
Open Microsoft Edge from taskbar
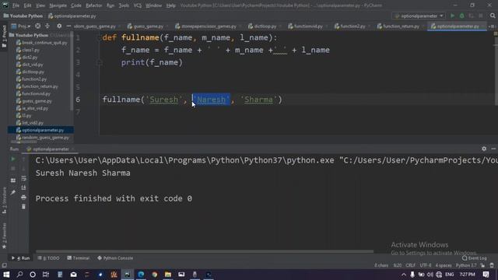click(141, 275)
